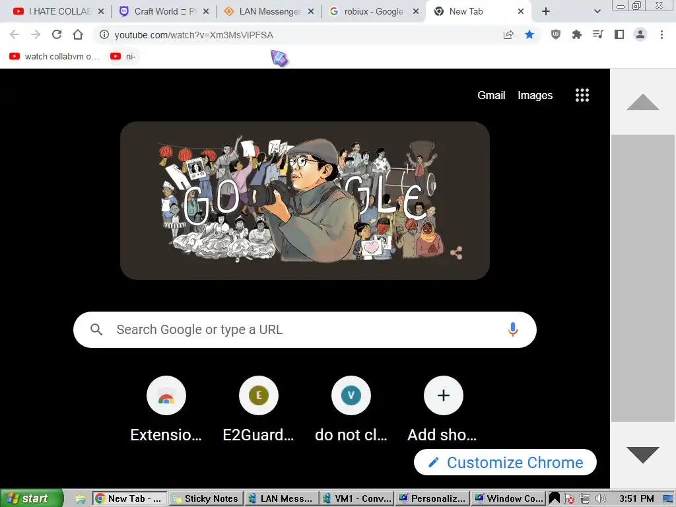This screenshot has width=676, height=507.
Task: Click the forward navigation arrow
Action: coord(36,34)
